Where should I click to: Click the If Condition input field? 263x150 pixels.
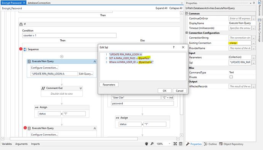[x=69, y=35]
